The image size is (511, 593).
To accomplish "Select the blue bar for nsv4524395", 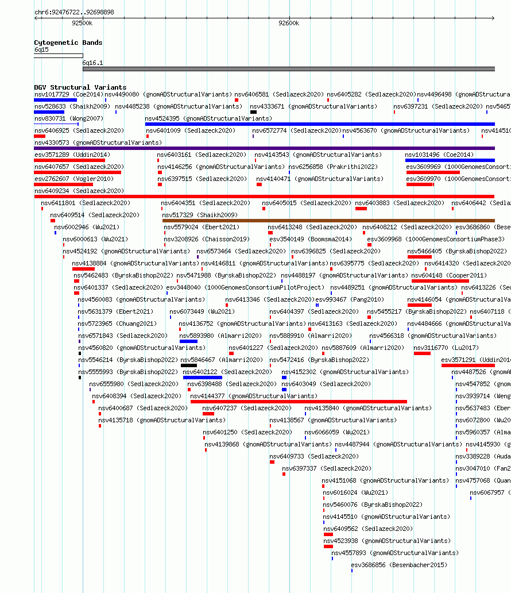I will (320, 124).
